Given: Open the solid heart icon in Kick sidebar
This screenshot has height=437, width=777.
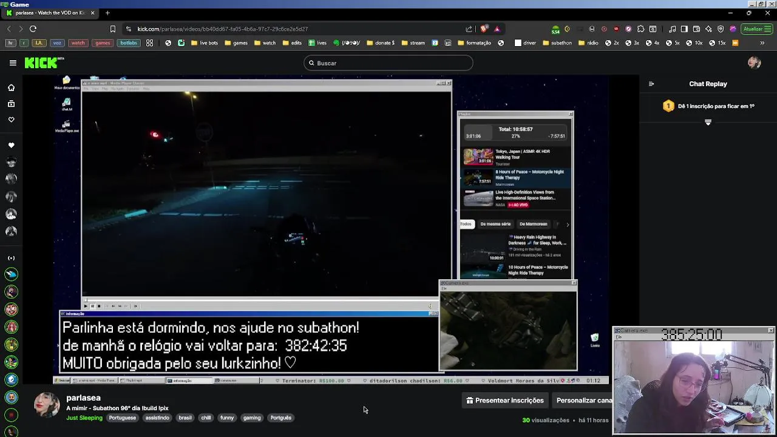Looking at the screenshot, I should 11,146.
